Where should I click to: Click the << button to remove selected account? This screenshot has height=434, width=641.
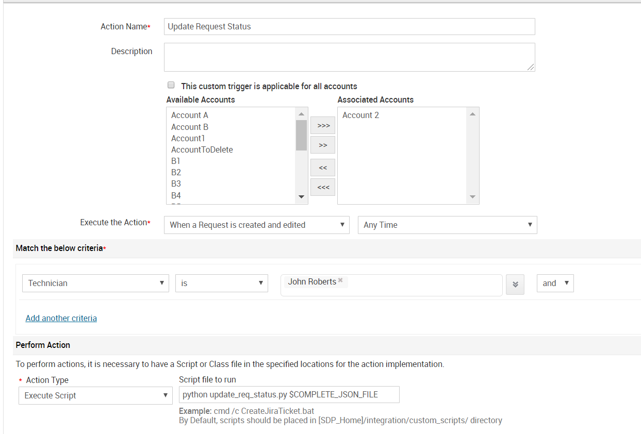click(322, 167)
